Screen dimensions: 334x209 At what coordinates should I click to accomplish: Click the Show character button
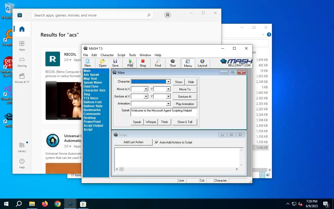point(178,82)
